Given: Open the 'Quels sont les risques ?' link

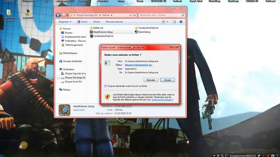Looking at the screenshot, I should 162,100.
